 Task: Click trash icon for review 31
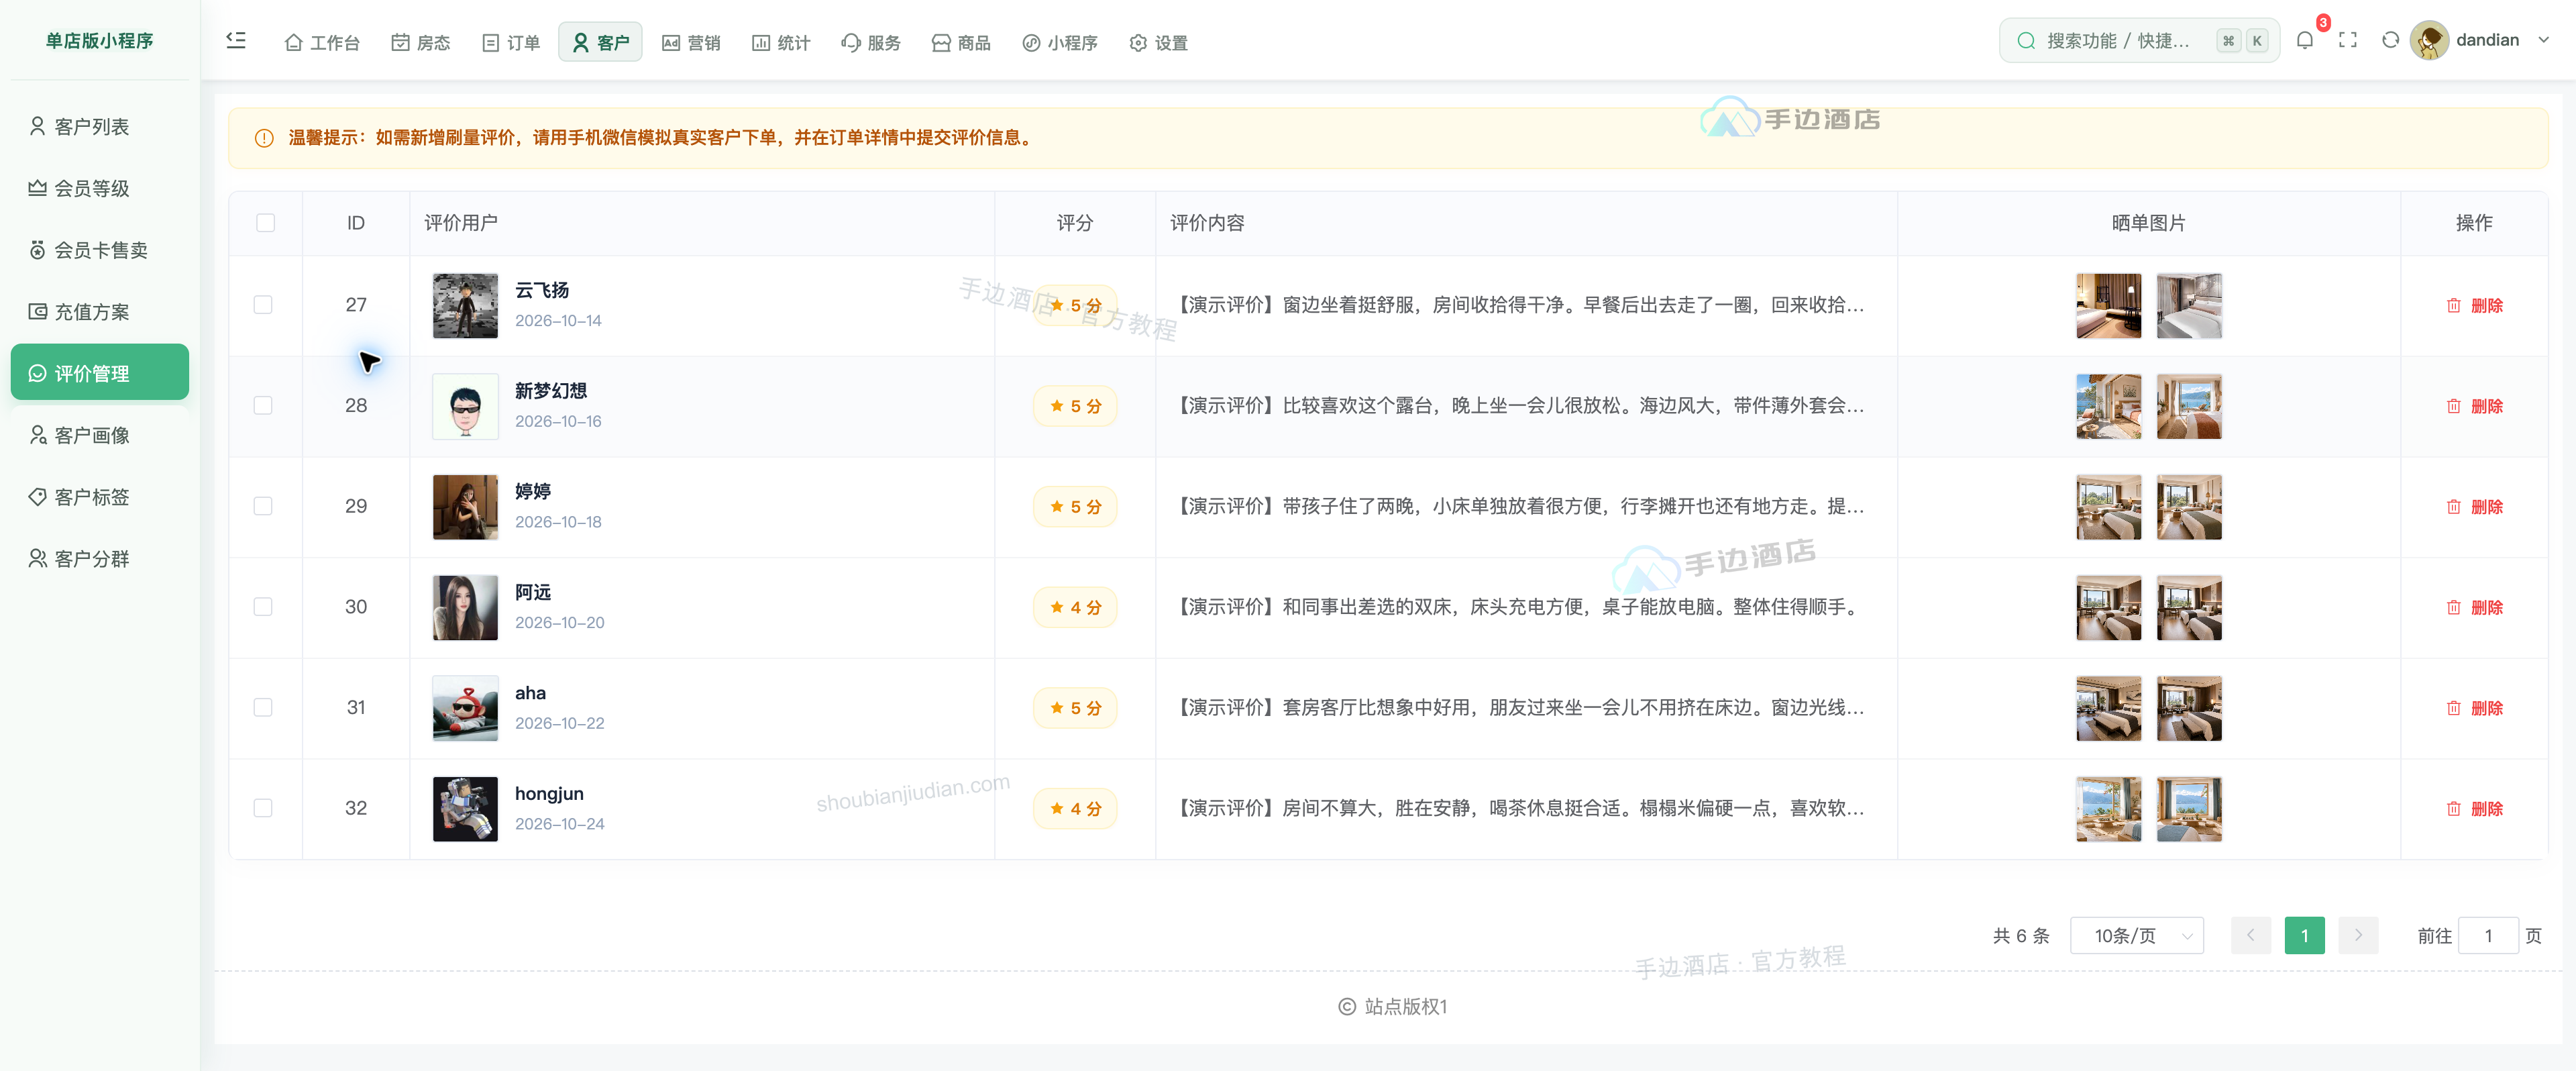(2453, 708)
